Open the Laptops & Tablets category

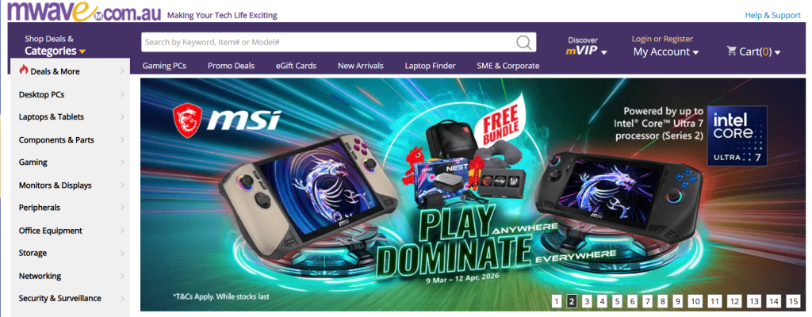[x=52, y=117]
